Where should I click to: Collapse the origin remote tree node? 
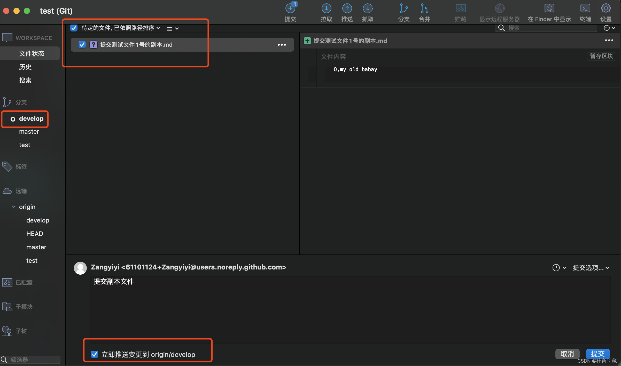pos(14,207)
